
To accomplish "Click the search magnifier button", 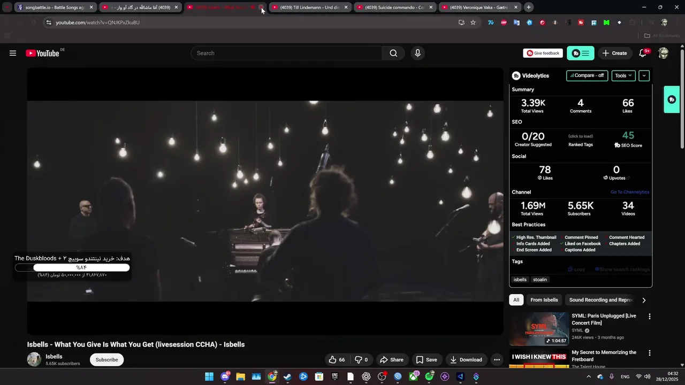I will point(393,53).
